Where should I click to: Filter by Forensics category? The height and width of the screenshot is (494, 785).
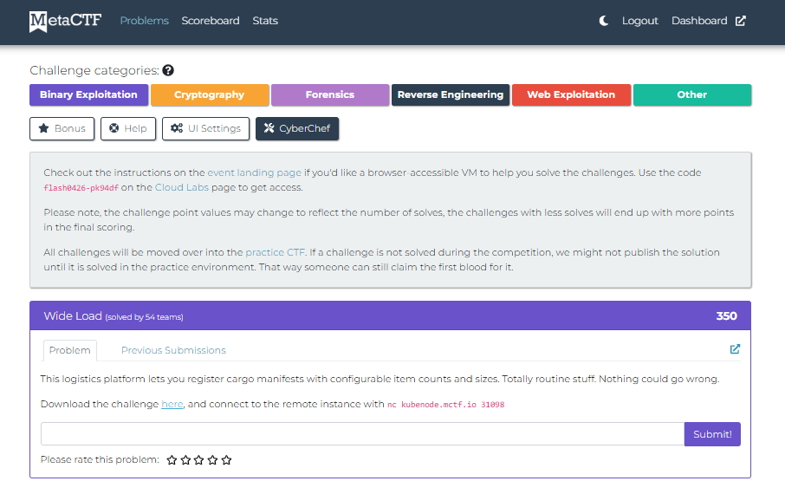[x=330, y=94]
